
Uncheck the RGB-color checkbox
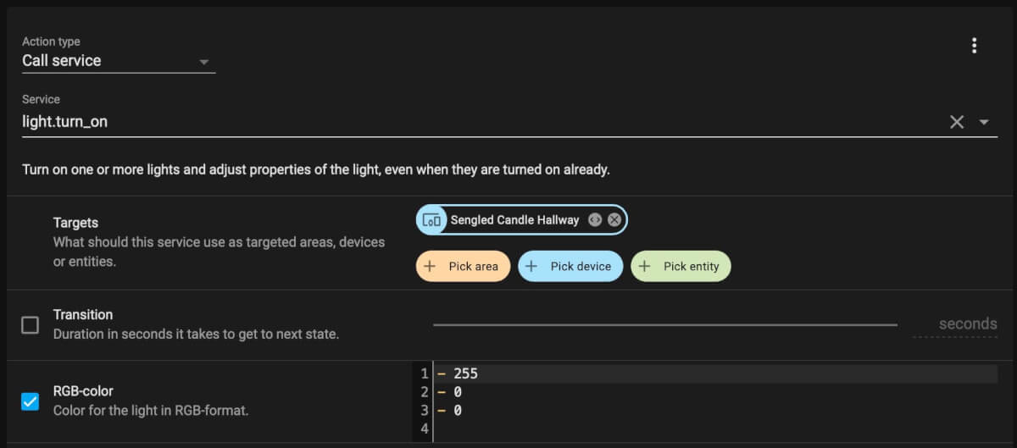tap(30, 401)
